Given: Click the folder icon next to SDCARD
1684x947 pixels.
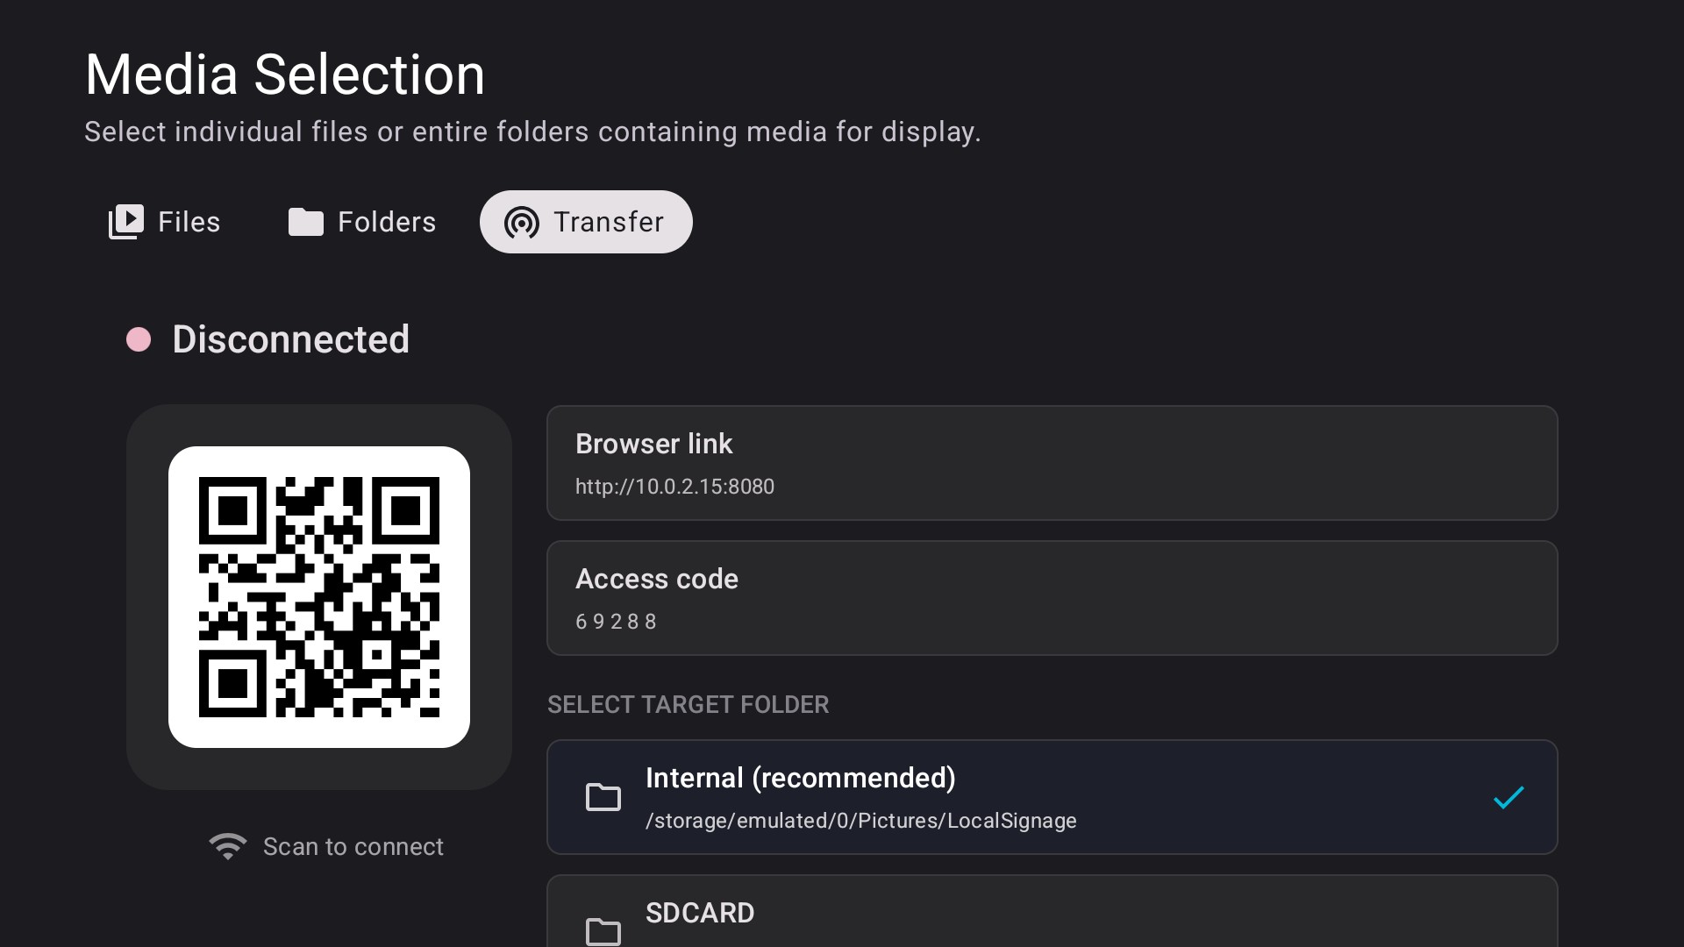Looking at the screenshot, I should [603, 931].
